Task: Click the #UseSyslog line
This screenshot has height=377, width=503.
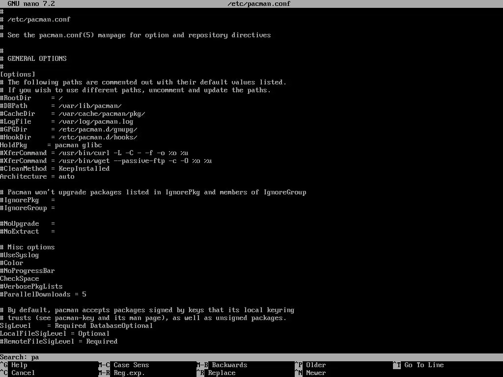Action: (20, 255)
